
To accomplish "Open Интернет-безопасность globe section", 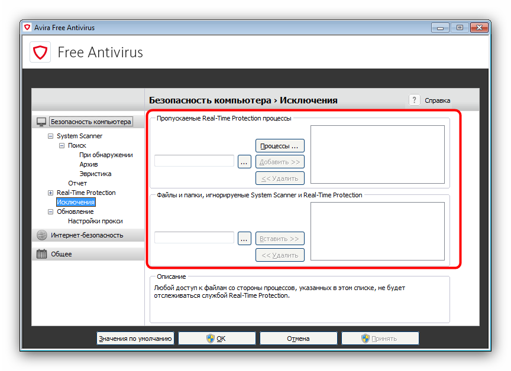I will coord(41,235).
